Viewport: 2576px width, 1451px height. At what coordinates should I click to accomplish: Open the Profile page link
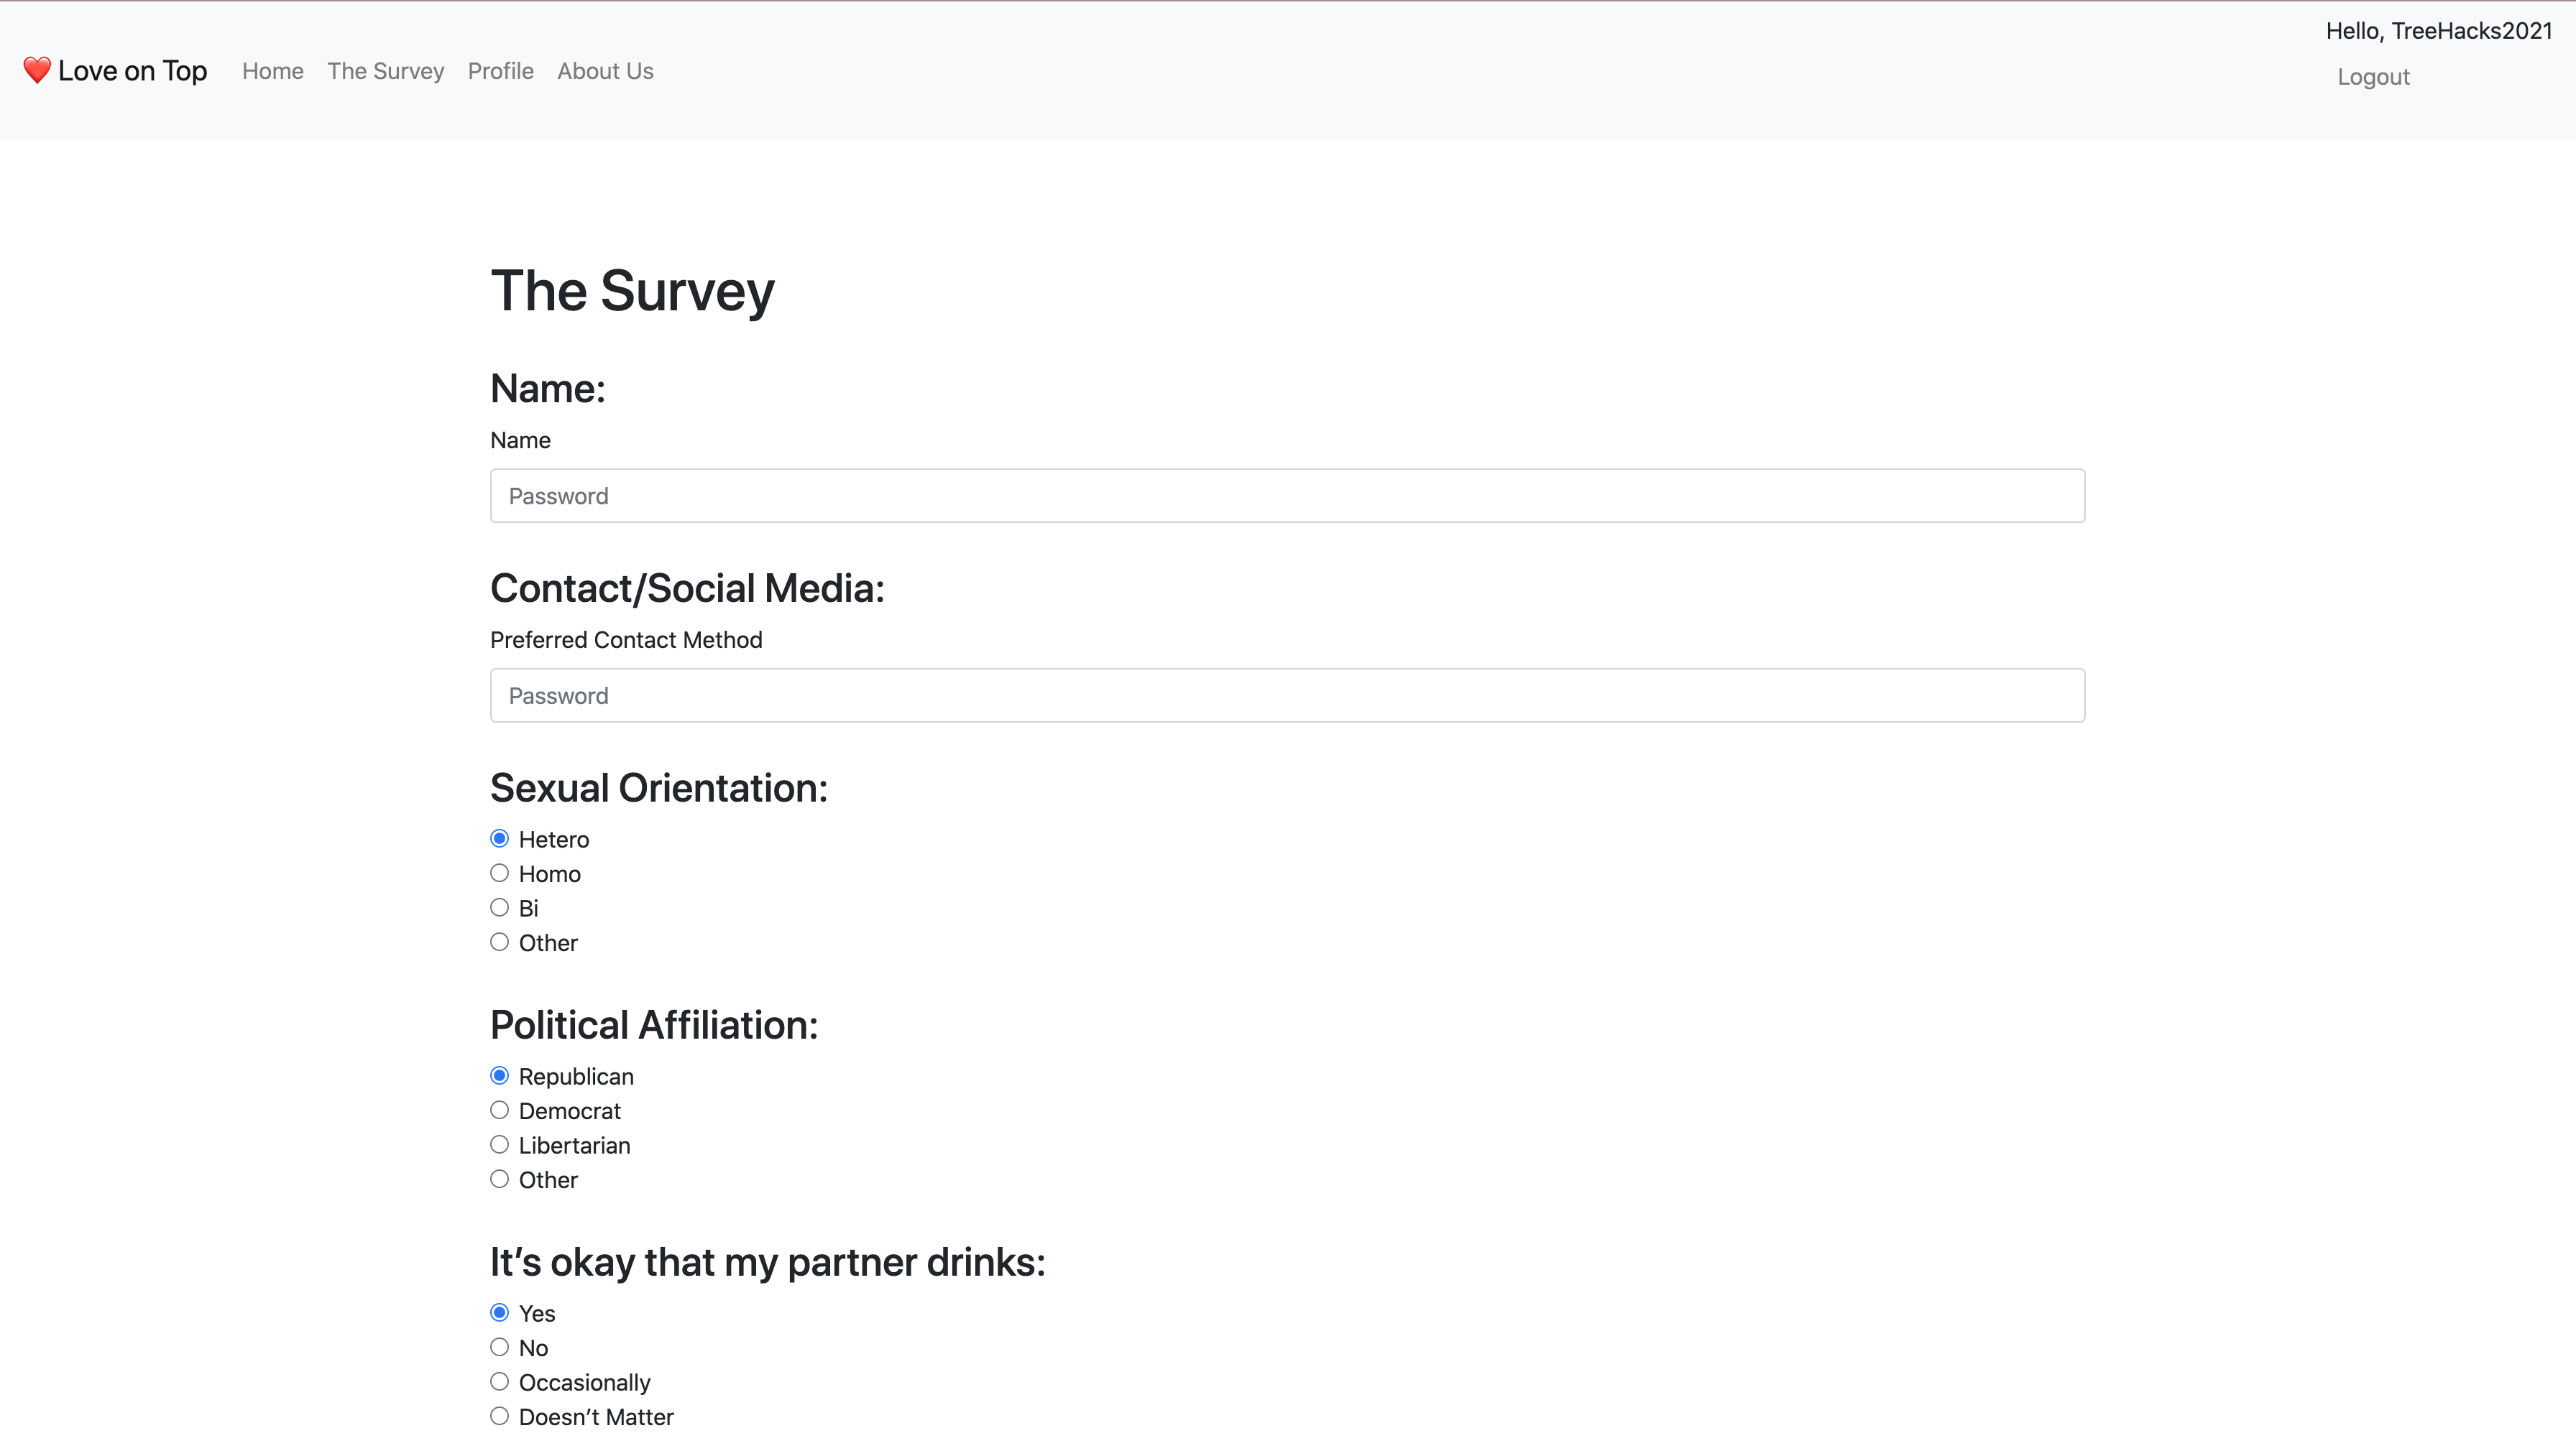tap(500, 71)
